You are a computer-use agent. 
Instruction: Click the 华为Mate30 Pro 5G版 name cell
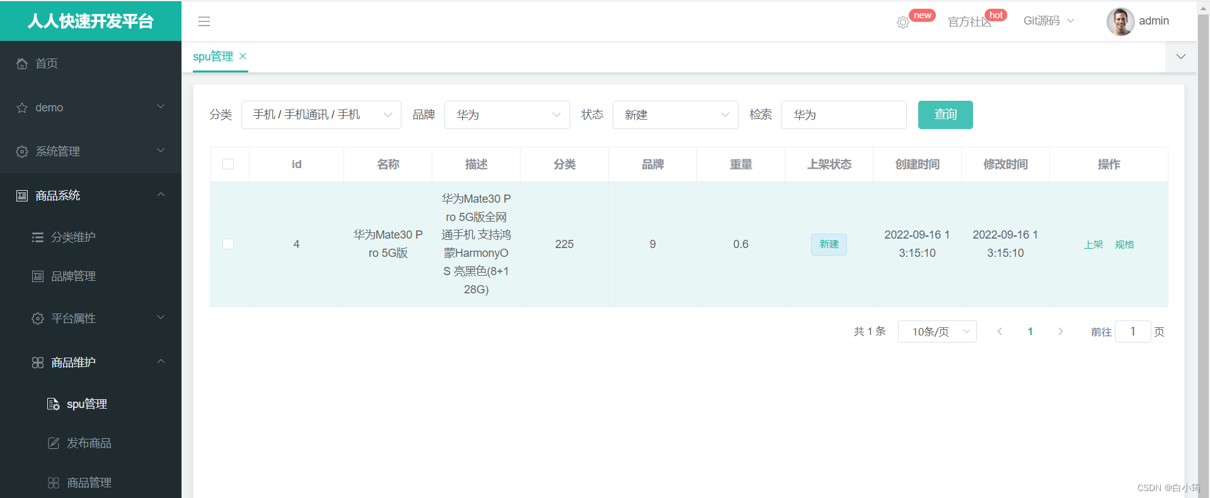(388, 244)
